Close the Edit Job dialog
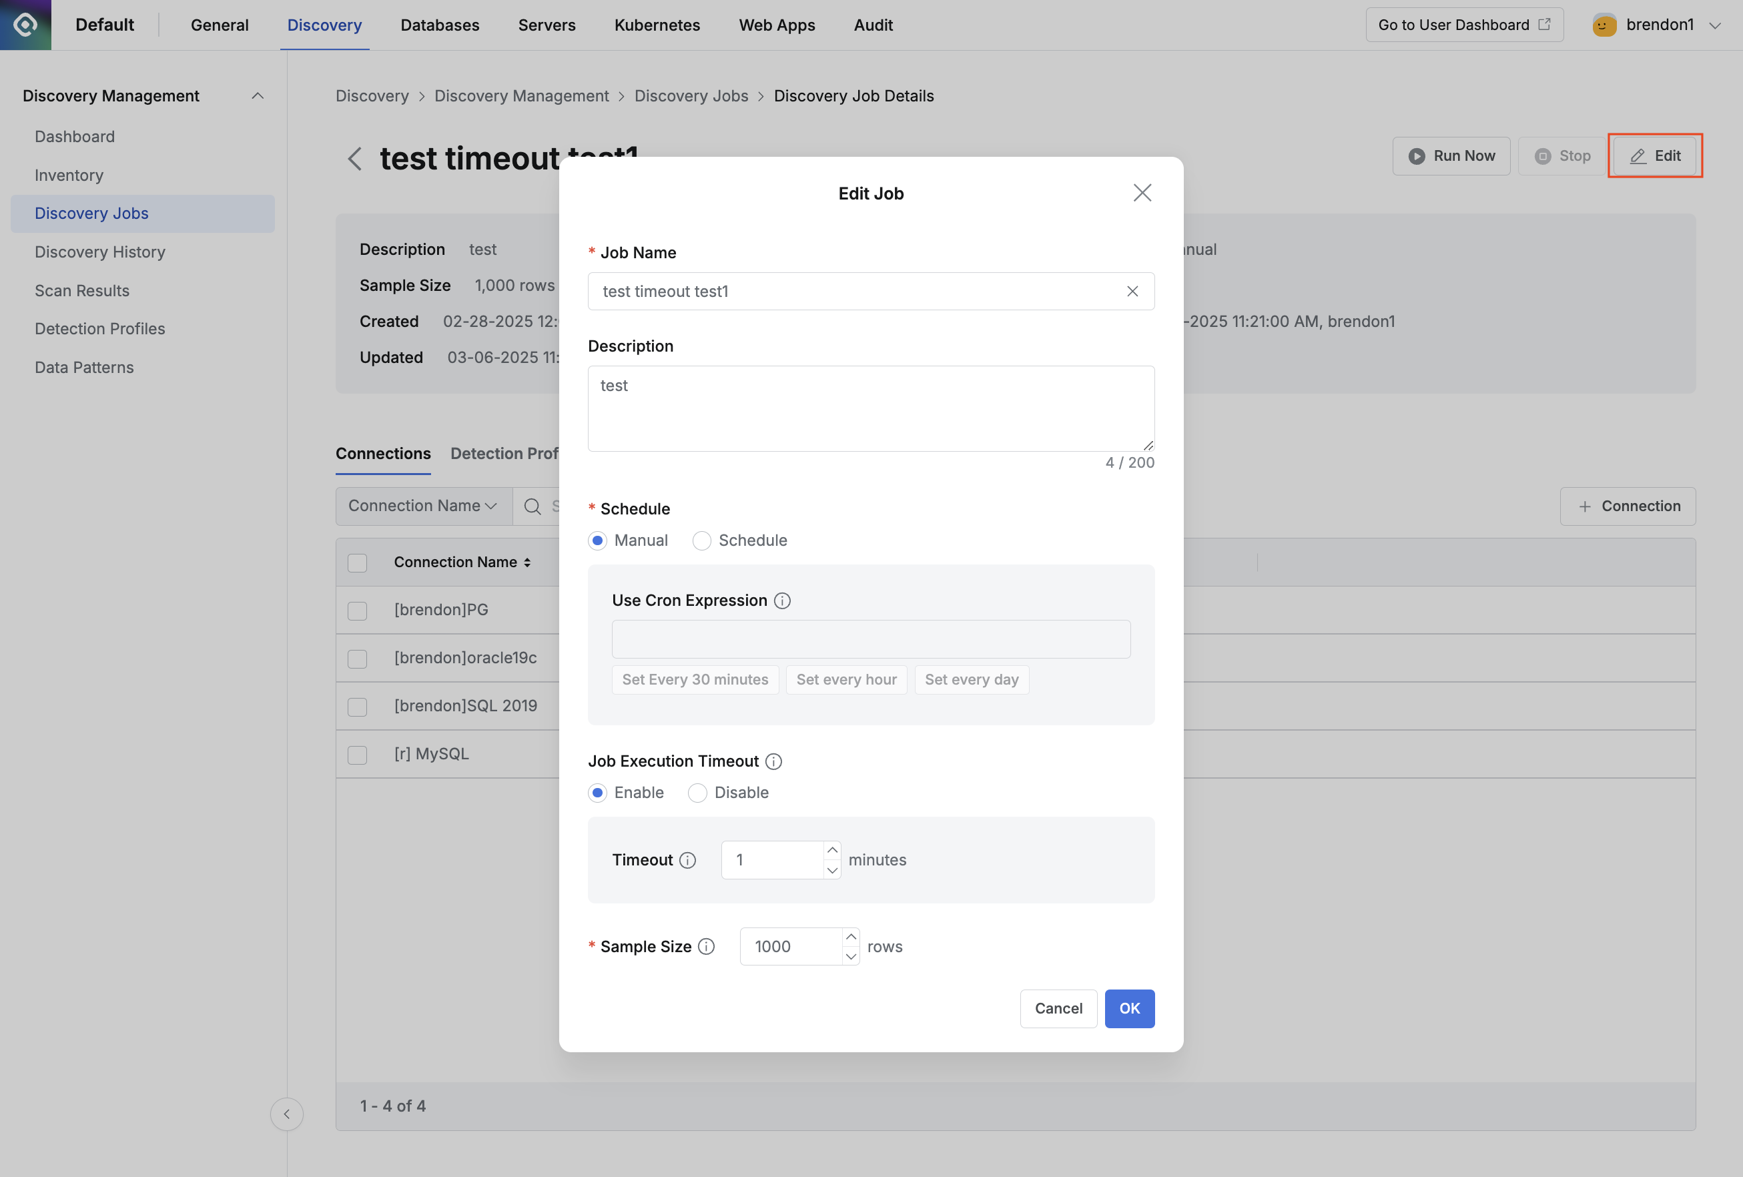 tap(1142, 193)
